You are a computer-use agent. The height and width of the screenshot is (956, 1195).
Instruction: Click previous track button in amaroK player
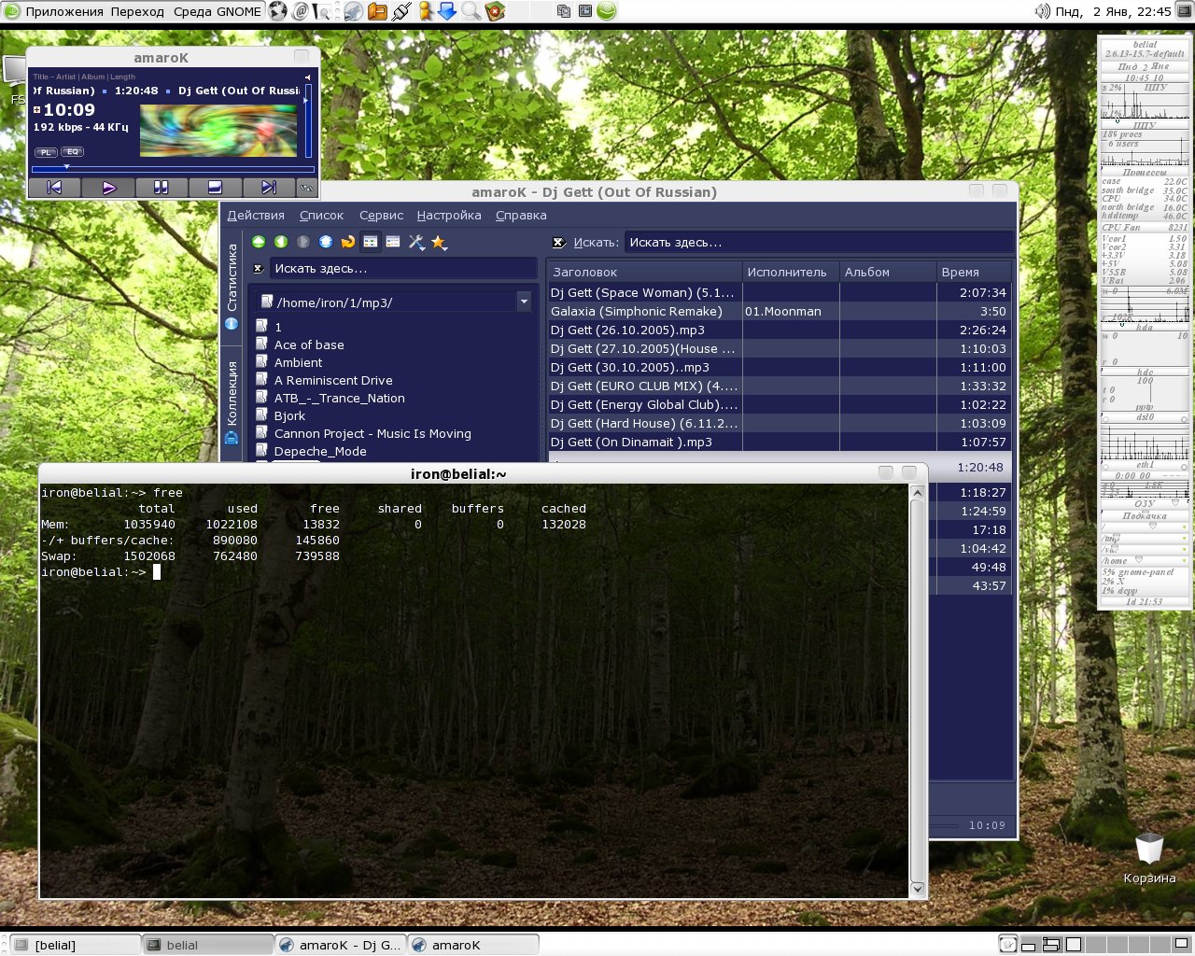tap(54, 188)
